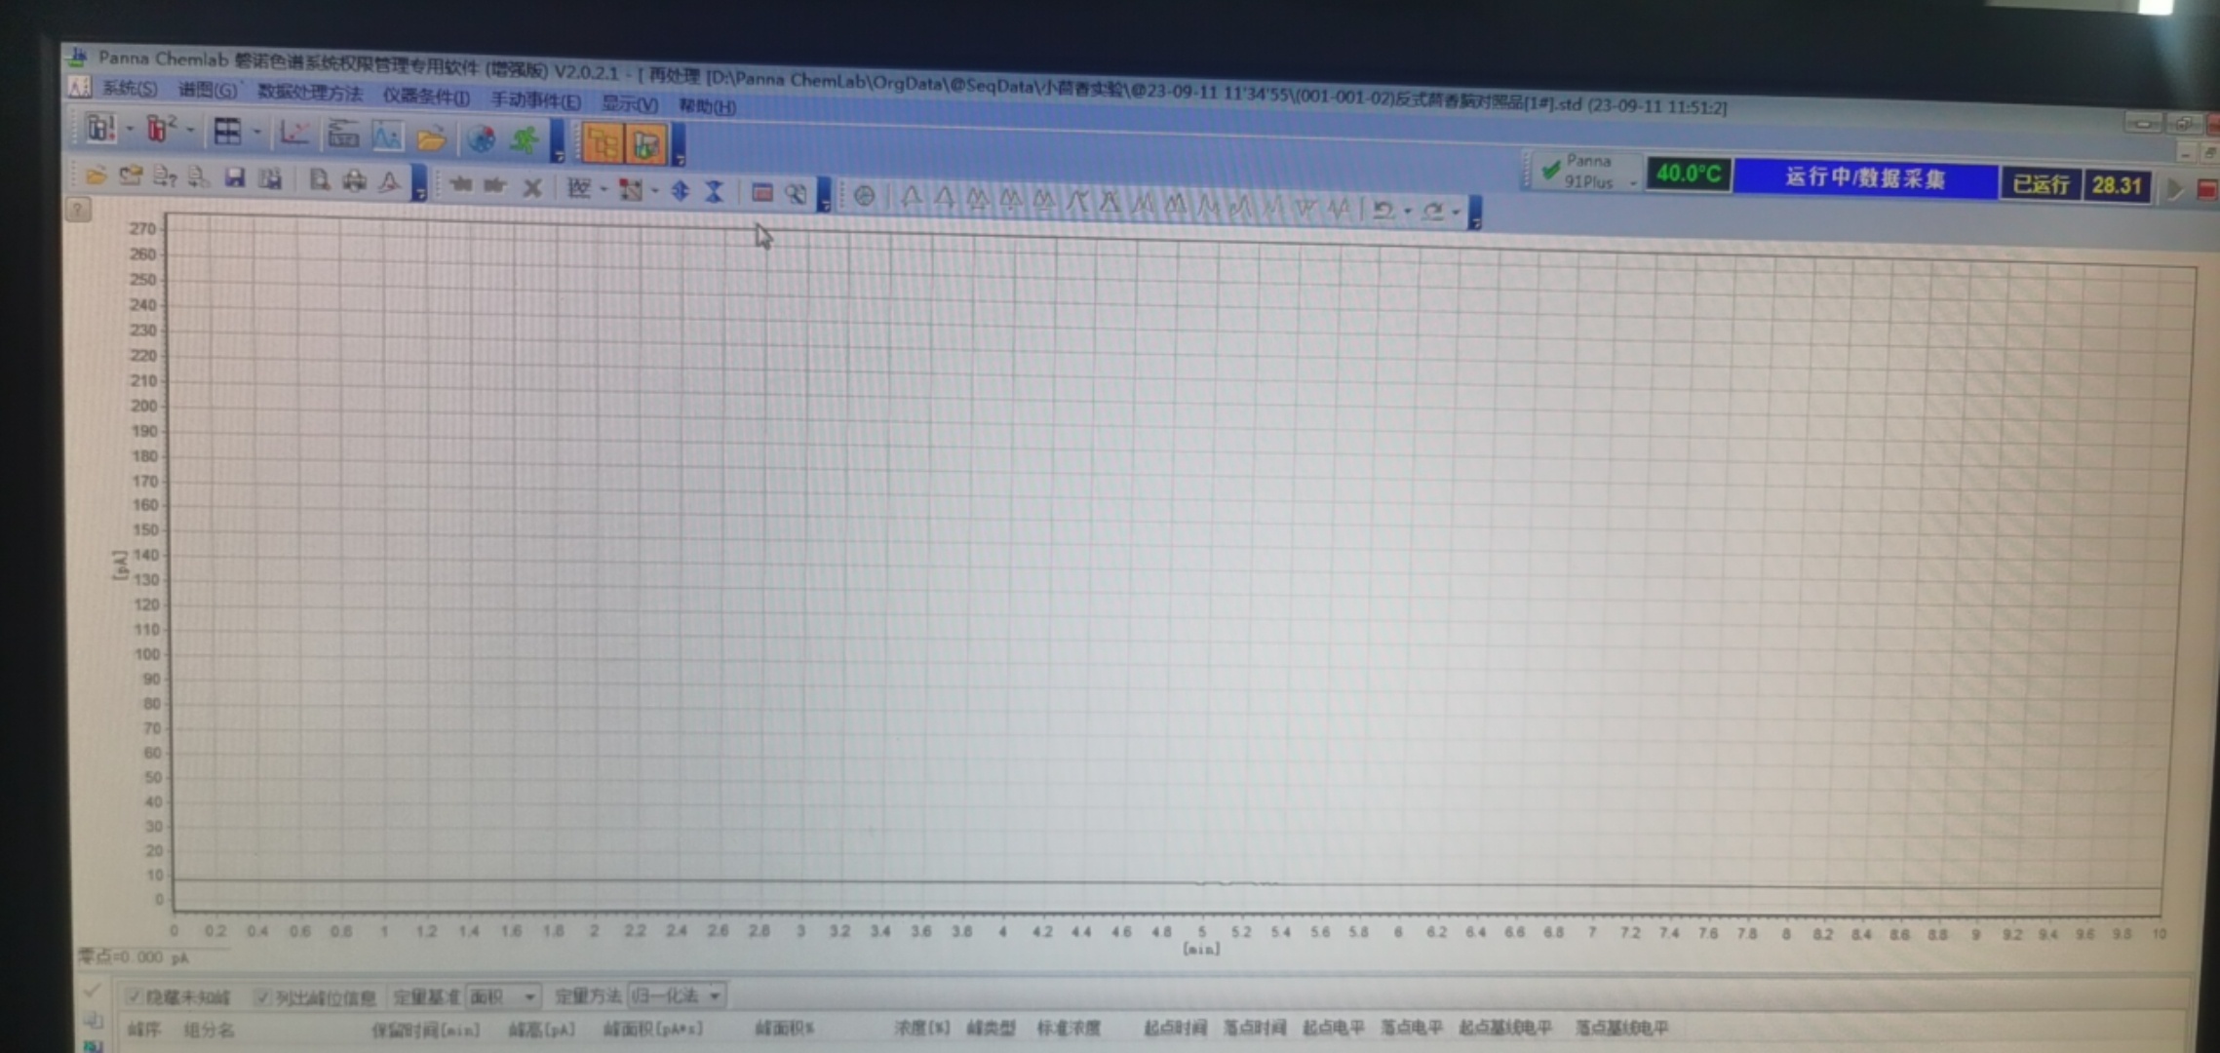
Task: Open the 显示(V) menu
Action: click(629, 103)
